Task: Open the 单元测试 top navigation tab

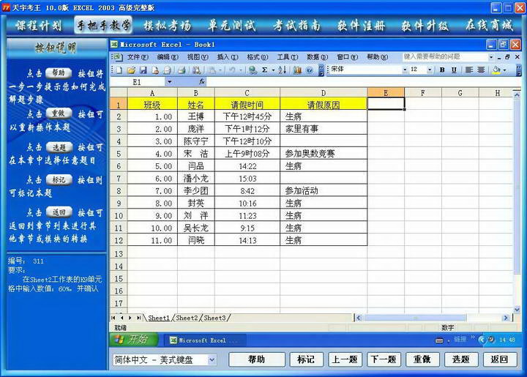Action: coord(231,26)
